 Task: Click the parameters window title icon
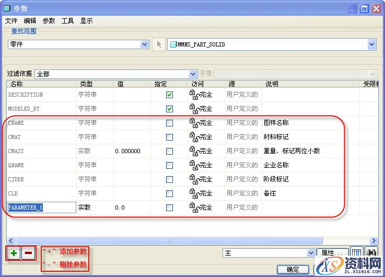[x=7, y=8]
